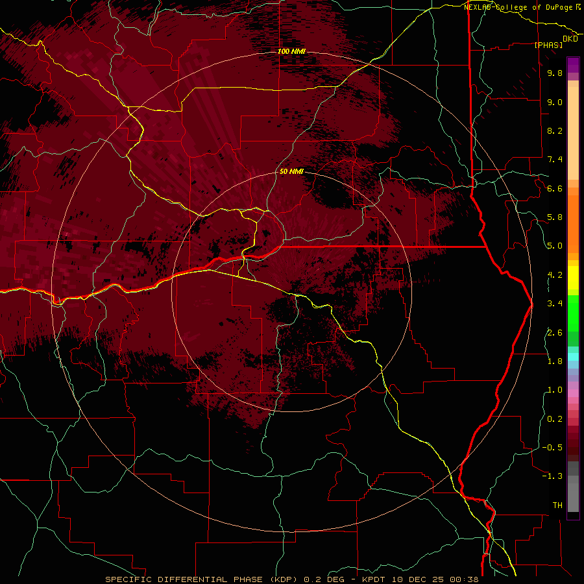
Task: Select the 0.2 scale label
Action: tap(555, 419)
